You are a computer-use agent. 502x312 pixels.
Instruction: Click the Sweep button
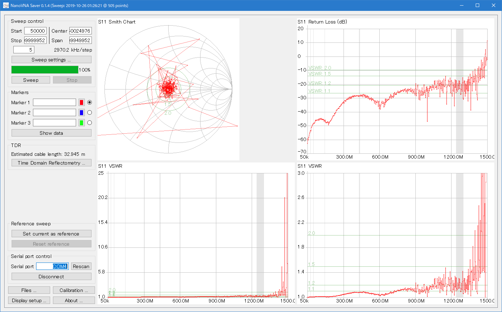tap(31, 80)
